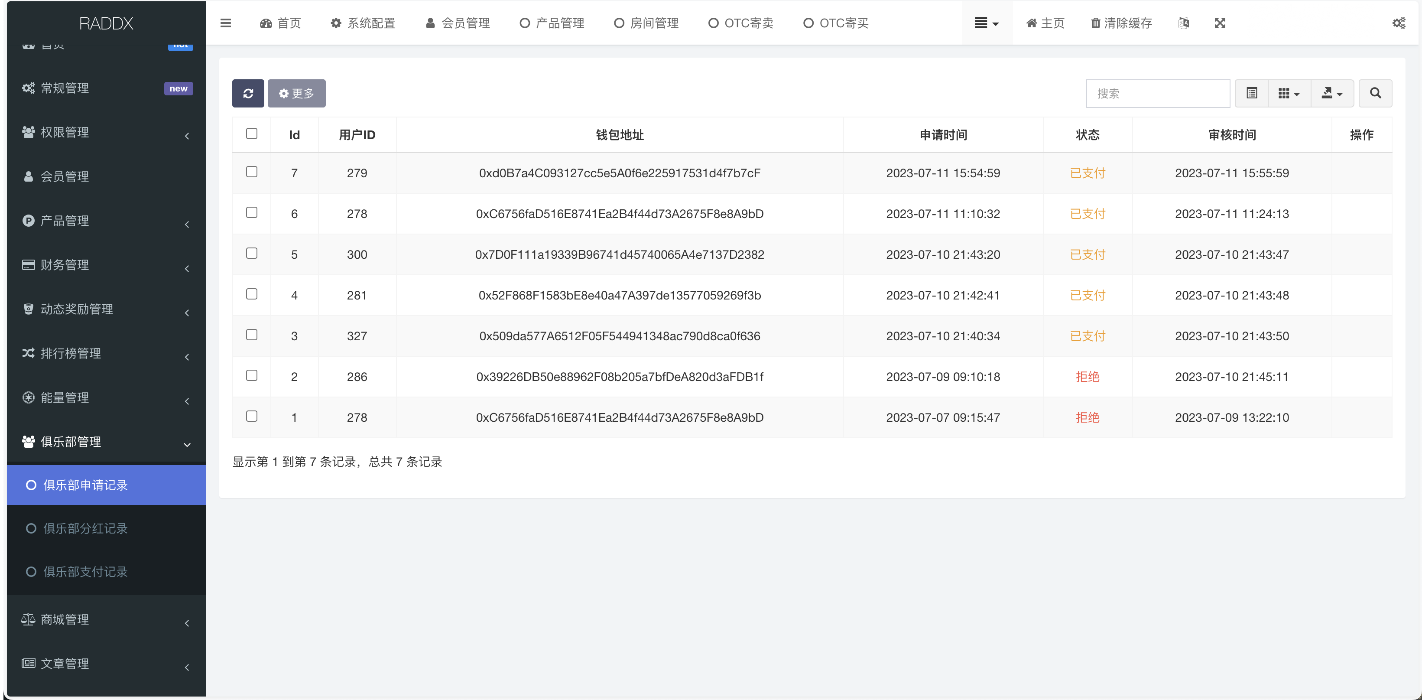Open 俱乐部分红记录 in the sidebar
1422x700 pixels.
[84, 528]
